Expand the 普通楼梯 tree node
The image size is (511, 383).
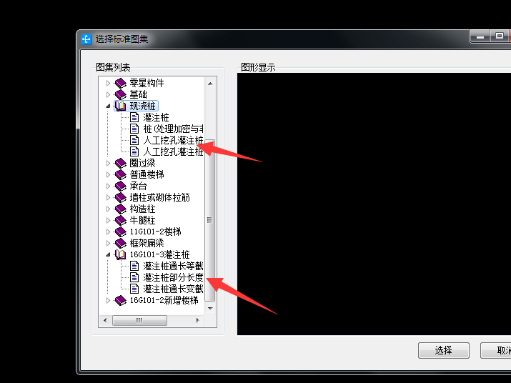(108, 175)
